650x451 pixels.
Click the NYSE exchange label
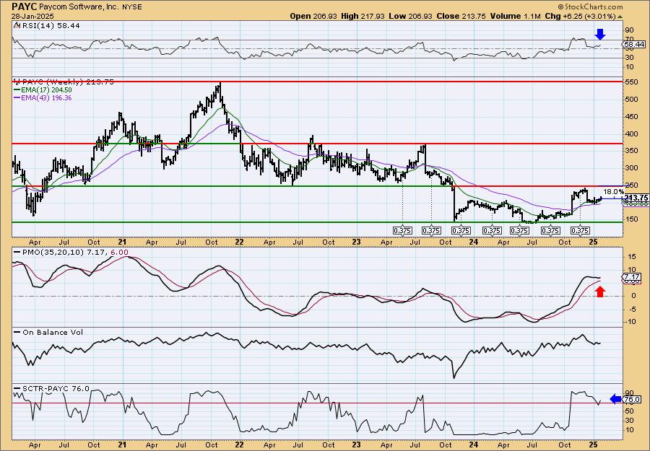point(132,7)
